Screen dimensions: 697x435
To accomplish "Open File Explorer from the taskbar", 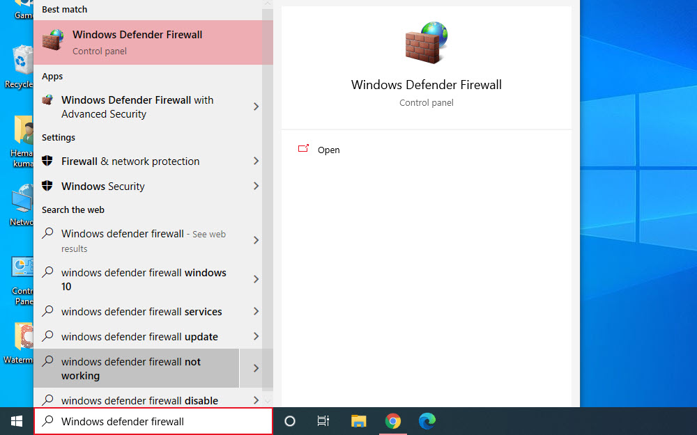I will pyautogui.click(x=358, y=421).
